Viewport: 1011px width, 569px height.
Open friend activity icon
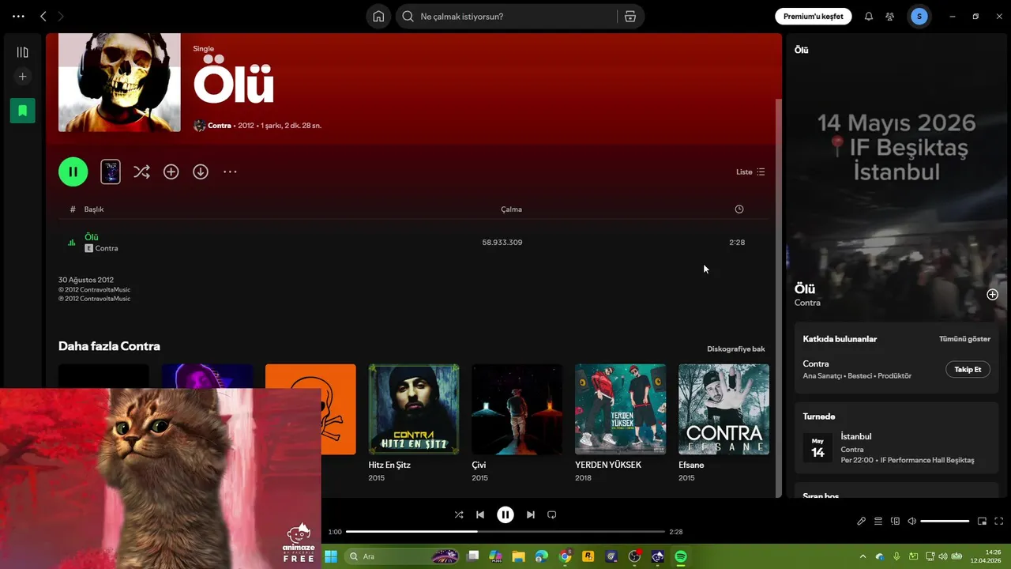click(890, 17)
